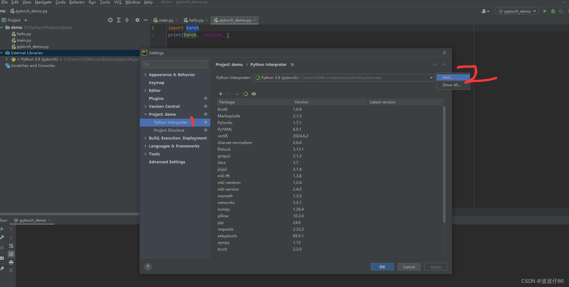The height and width of the screenshot is (287, 569).
Task: Click the rerun icon in Run panel
Action: pos(2,229)
